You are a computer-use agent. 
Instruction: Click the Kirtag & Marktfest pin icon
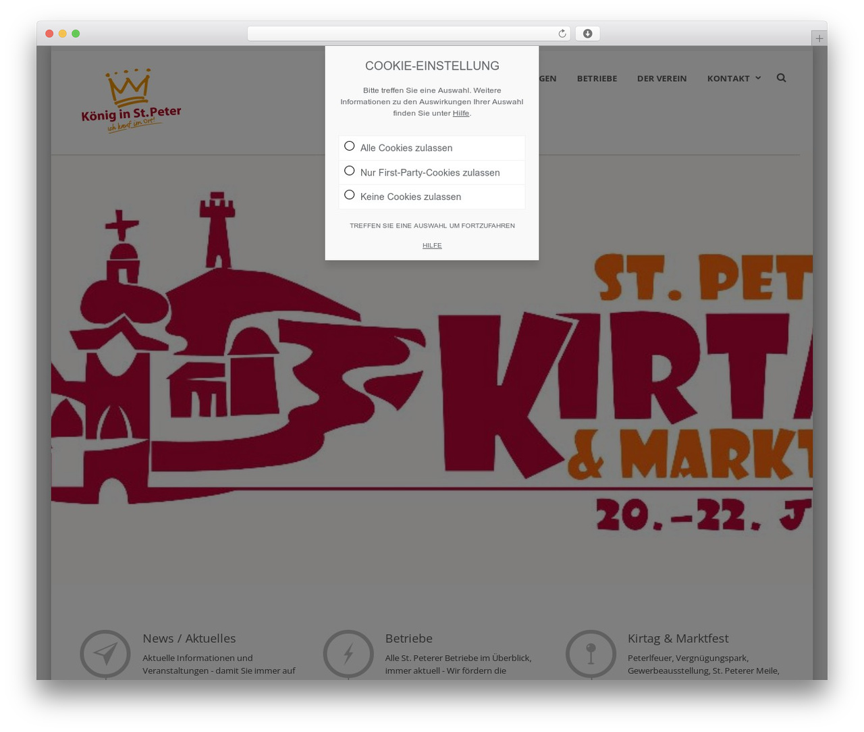591,654
